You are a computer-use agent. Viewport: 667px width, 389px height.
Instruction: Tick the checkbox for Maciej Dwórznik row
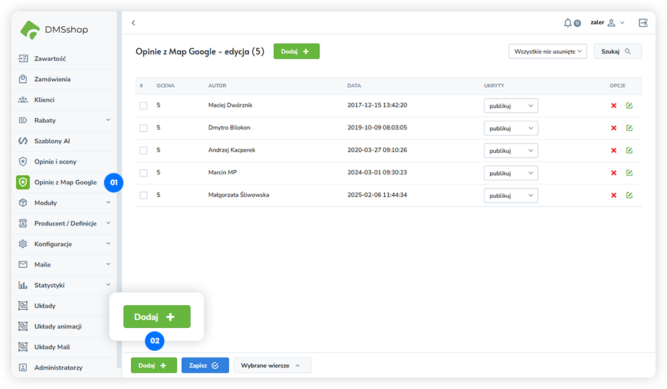click(143, 106)
